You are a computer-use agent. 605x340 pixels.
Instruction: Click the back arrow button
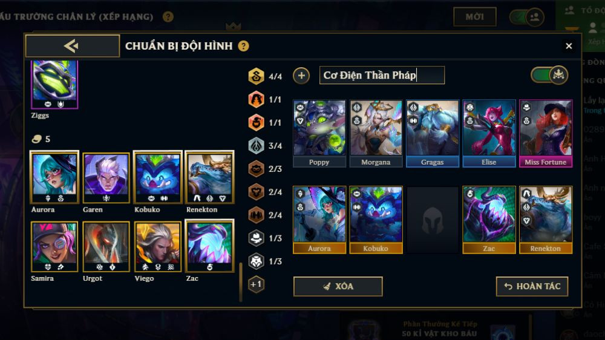(72, 46)
